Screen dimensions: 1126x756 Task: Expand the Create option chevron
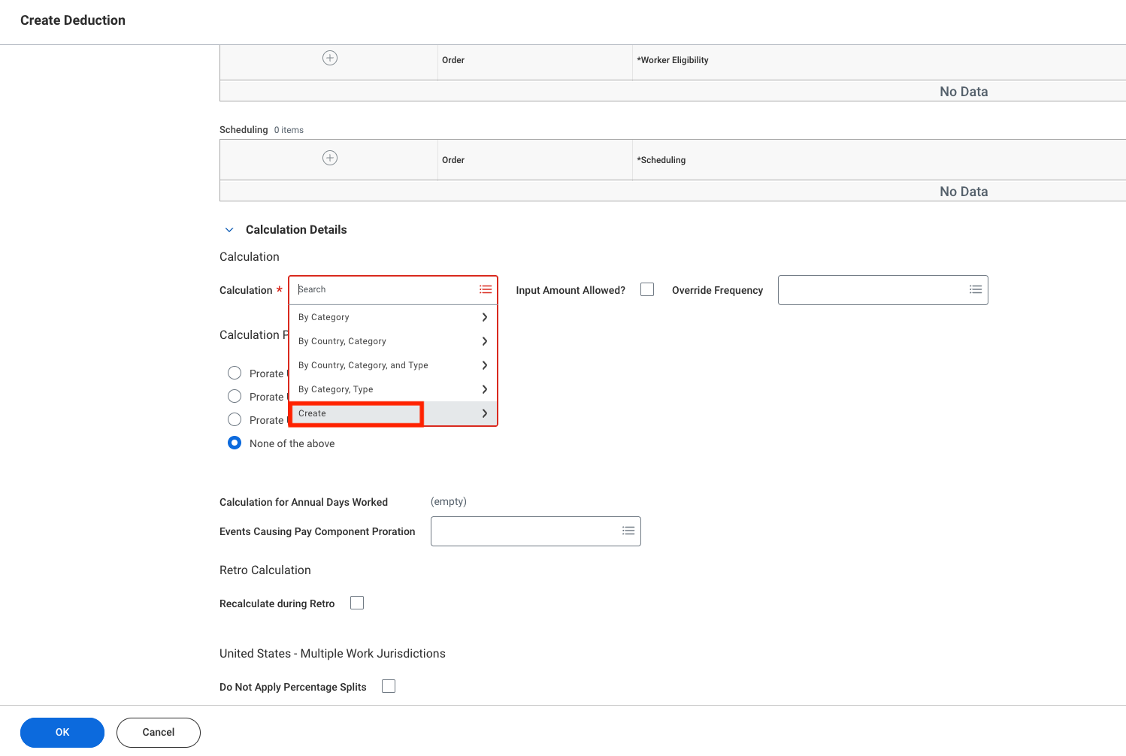tap(485, 413)
